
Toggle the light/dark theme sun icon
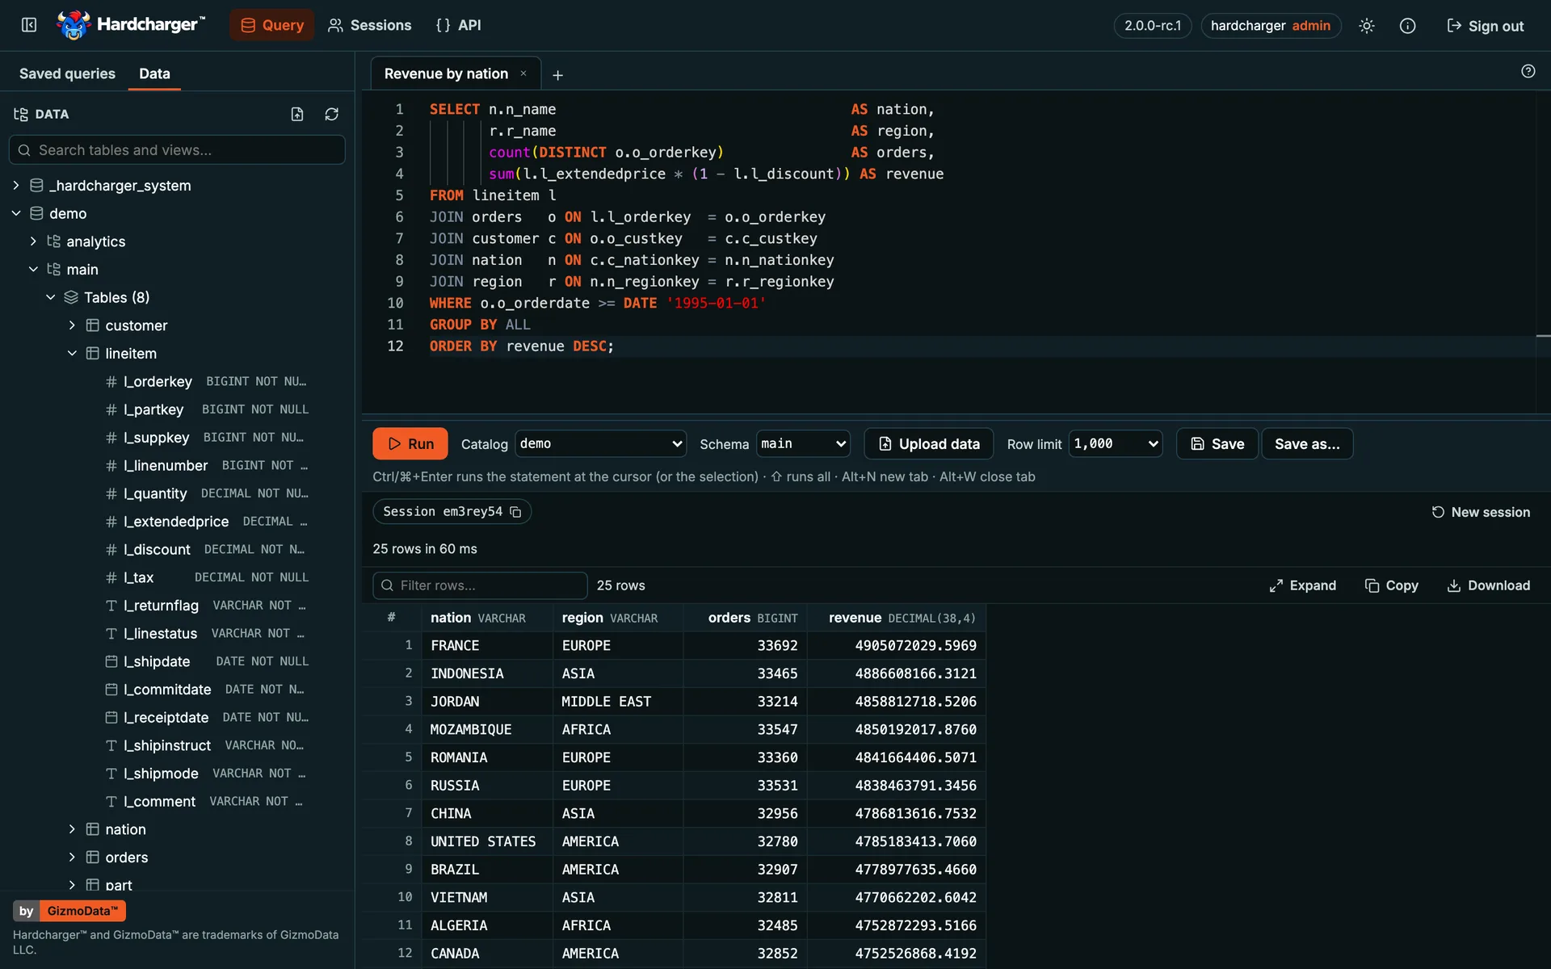(x=1366, y=26)
